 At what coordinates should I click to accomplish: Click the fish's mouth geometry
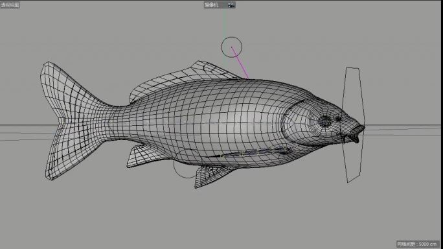click(355, 134)
